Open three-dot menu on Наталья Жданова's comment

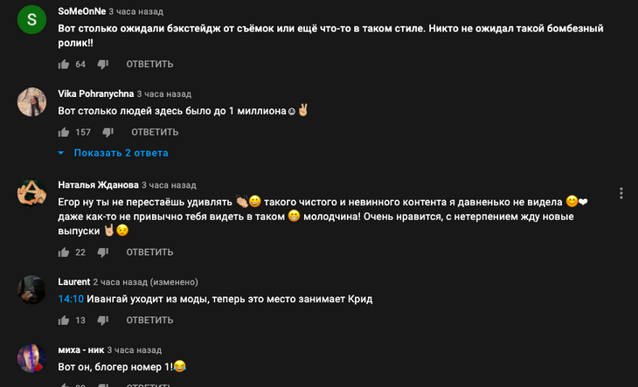[x=621, y=193]
